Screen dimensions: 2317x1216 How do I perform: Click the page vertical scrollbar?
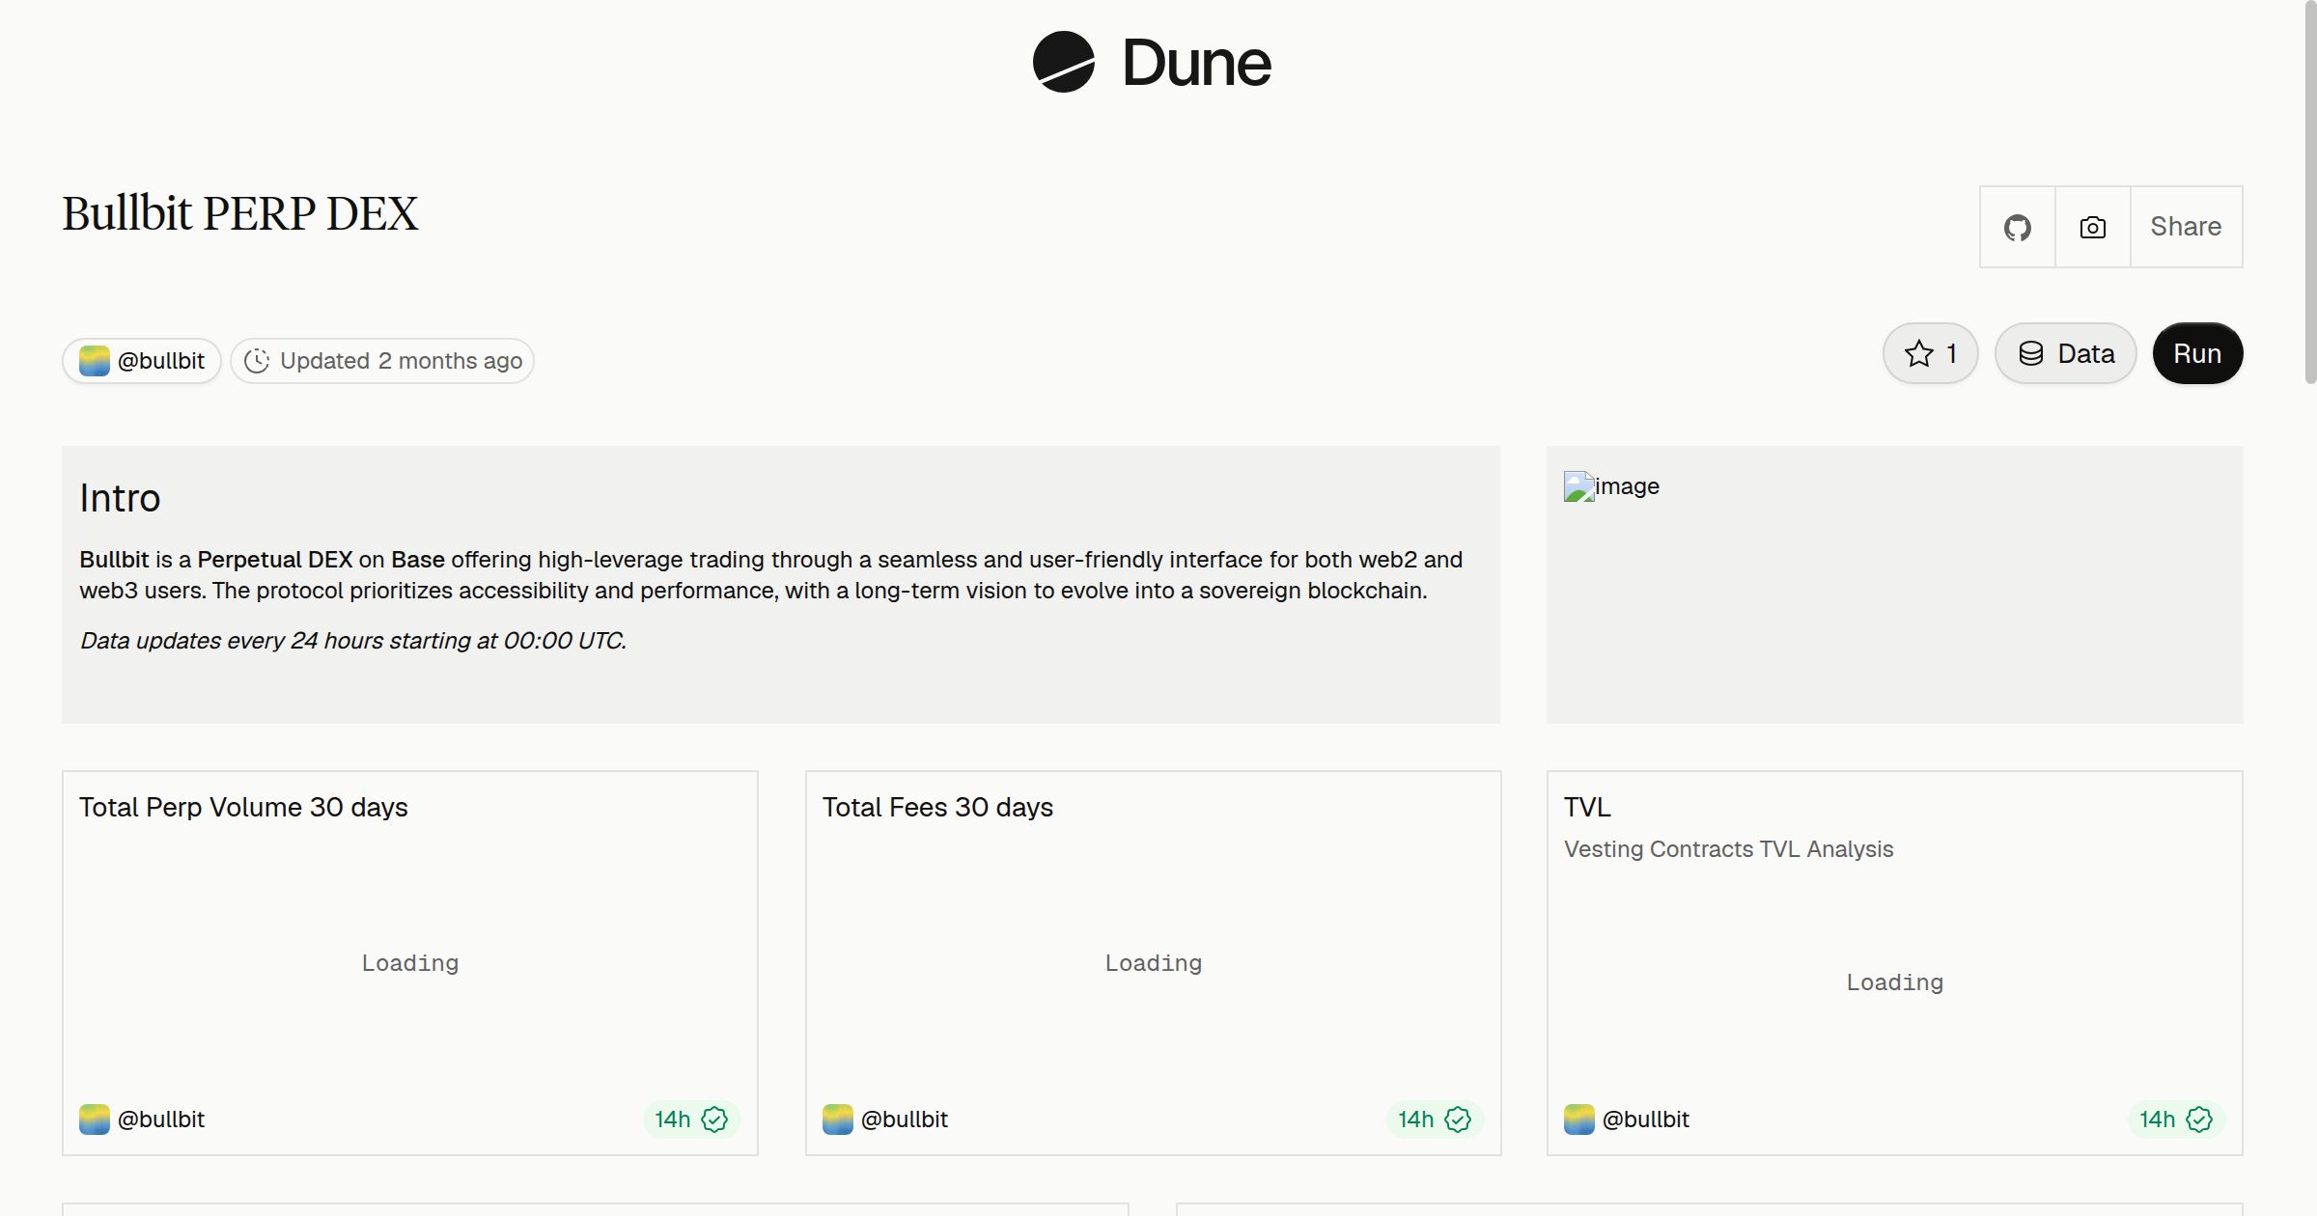pos(2310,193)
